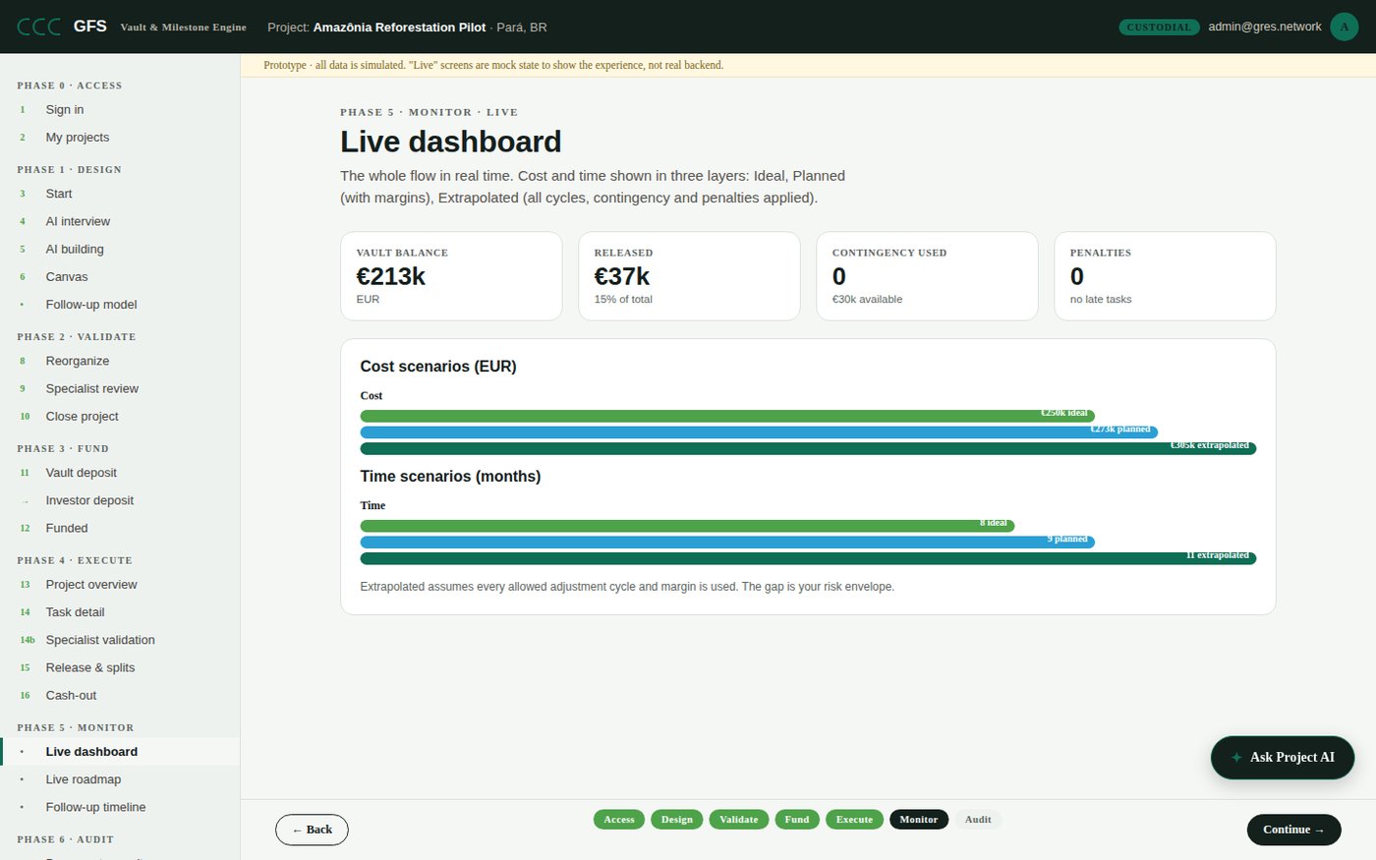The image size is (1376, 860).
Task: Open AI building step
Action: point(120,249)
